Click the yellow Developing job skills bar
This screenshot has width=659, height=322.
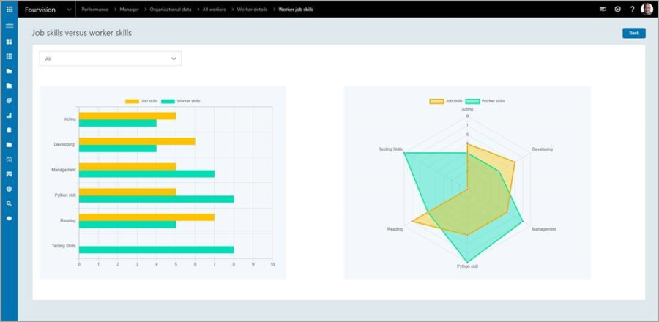click(137, 141)
